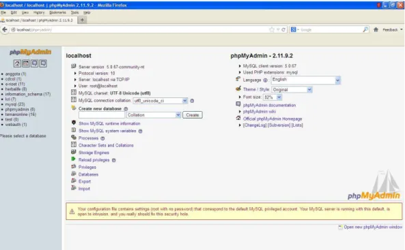Open the File menu
The width and height of the screenshot is (405, 250).
click(x=3, y=12)
